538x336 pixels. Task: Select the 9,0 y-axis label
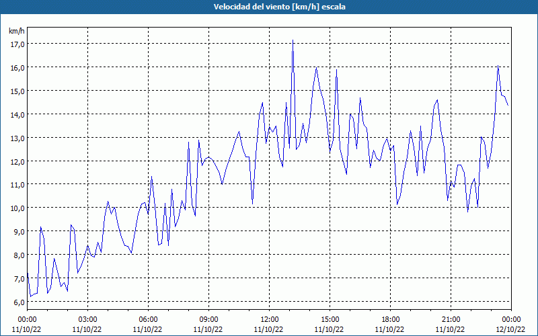[x=19, y=232]
